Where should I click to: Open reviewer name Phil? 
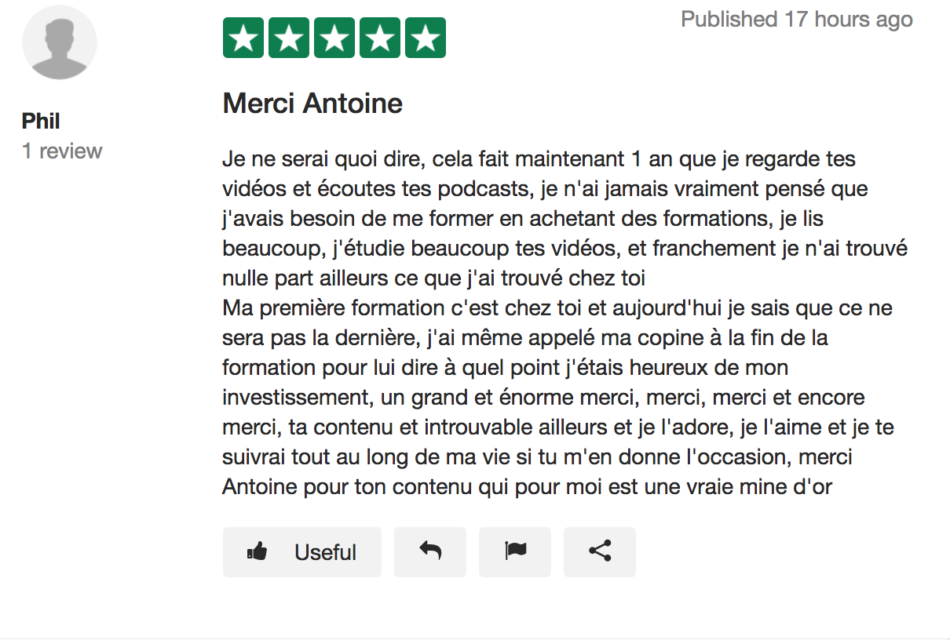(41, 122)
